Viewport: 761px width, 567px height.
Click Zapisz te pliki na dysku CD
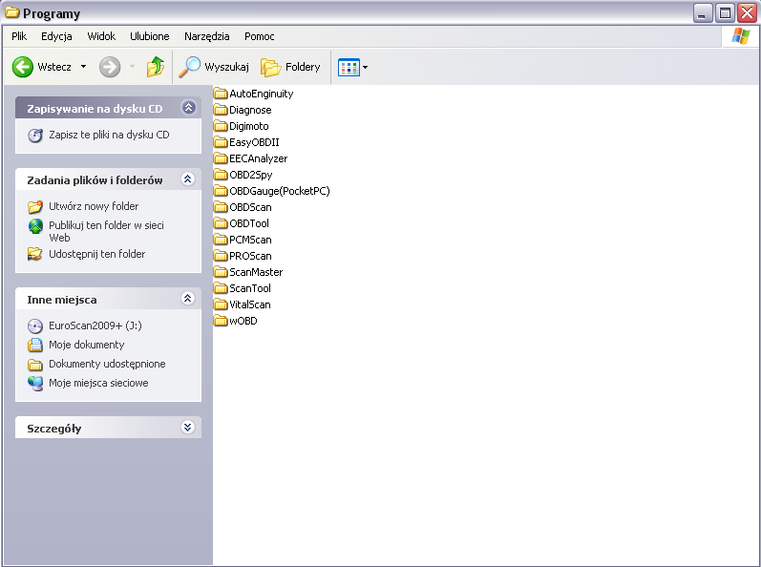[108, 135]
